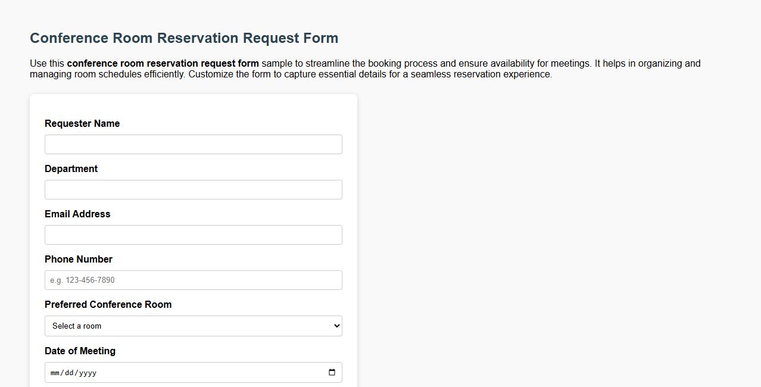The width and height of the screenshot is (761, 387).
Task: Click the Date of Meeting label
Action: [80, 351]
